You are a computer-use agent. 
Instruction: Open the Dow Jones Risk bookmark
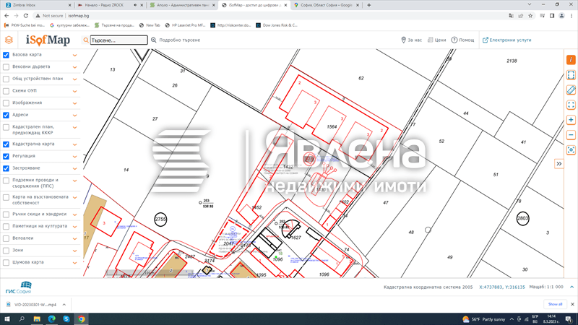point(277,25)
